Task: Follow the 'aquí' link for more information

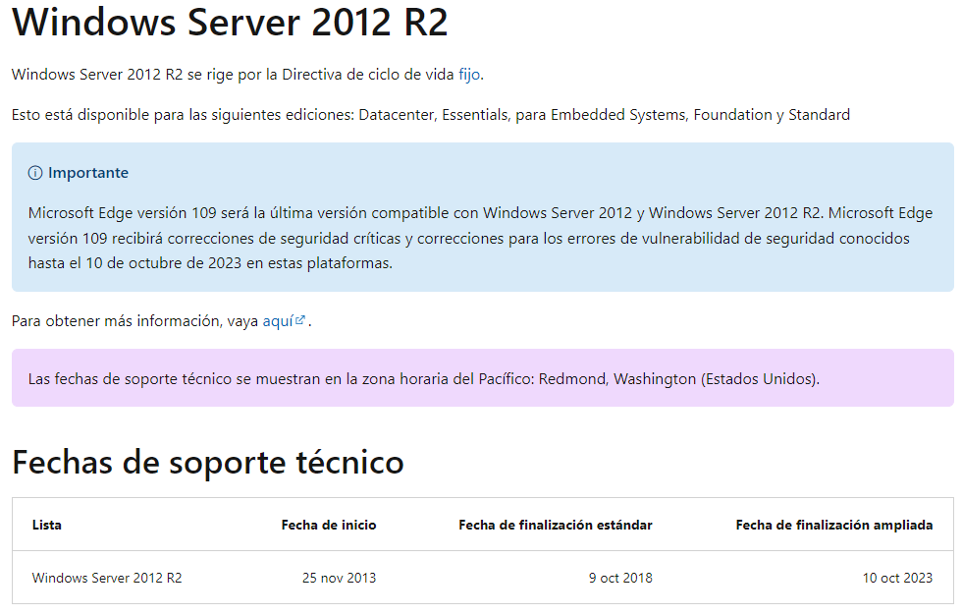Action: [x=278, y=321]
